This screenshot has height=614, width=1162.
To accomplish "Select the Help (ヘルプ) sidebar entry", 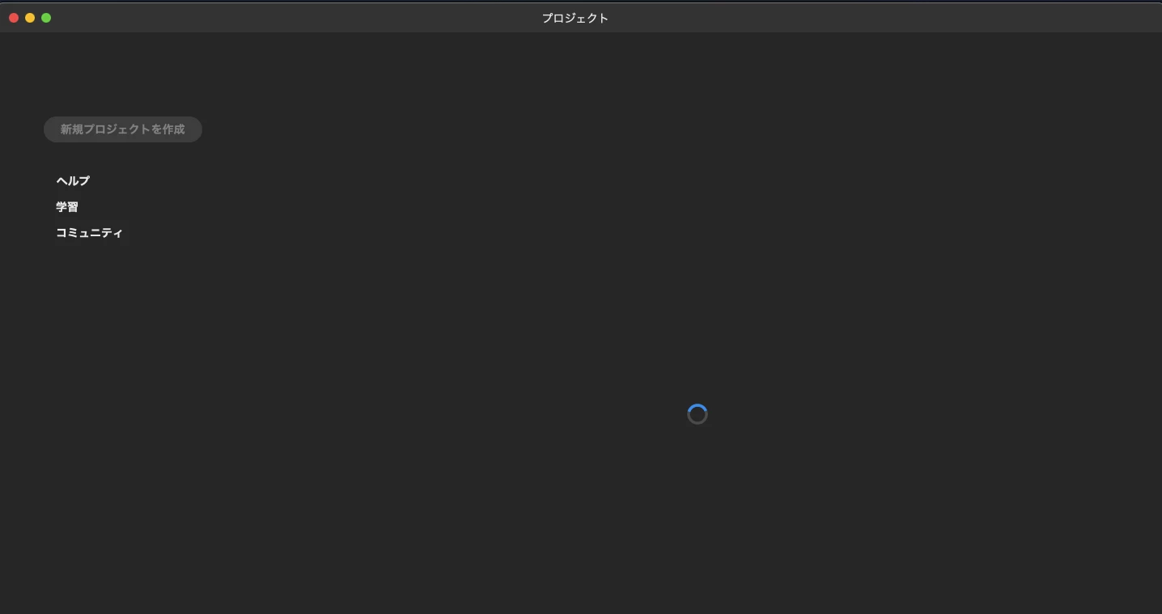I will tap(73, 181).
